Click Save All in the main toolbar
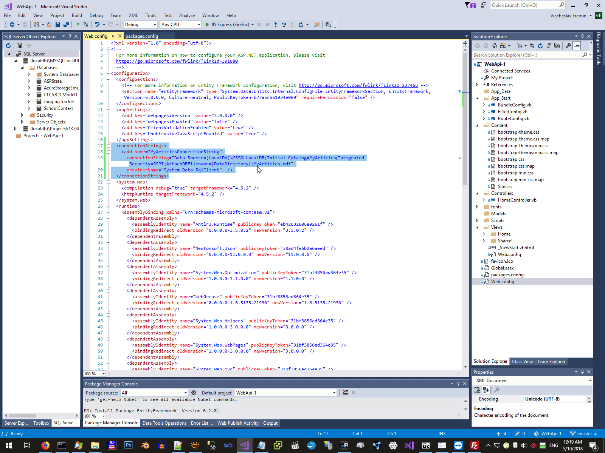 coord(66,25)
